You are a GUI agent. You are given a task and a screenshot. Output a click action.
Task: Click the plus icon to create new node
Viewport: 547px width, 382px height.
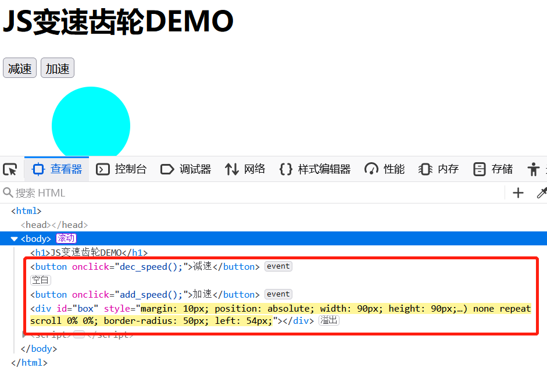[x=517, y=192]
